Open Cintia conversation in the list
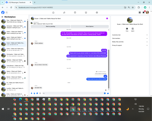Image resolution: width=152 pixels, height=121 pixels. tap(13, 50)
